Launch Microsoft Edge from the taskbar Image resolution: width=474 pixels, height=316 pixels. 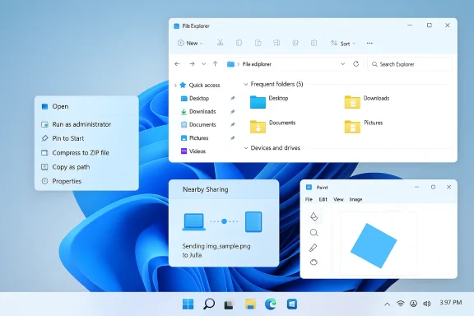[271, 304]
